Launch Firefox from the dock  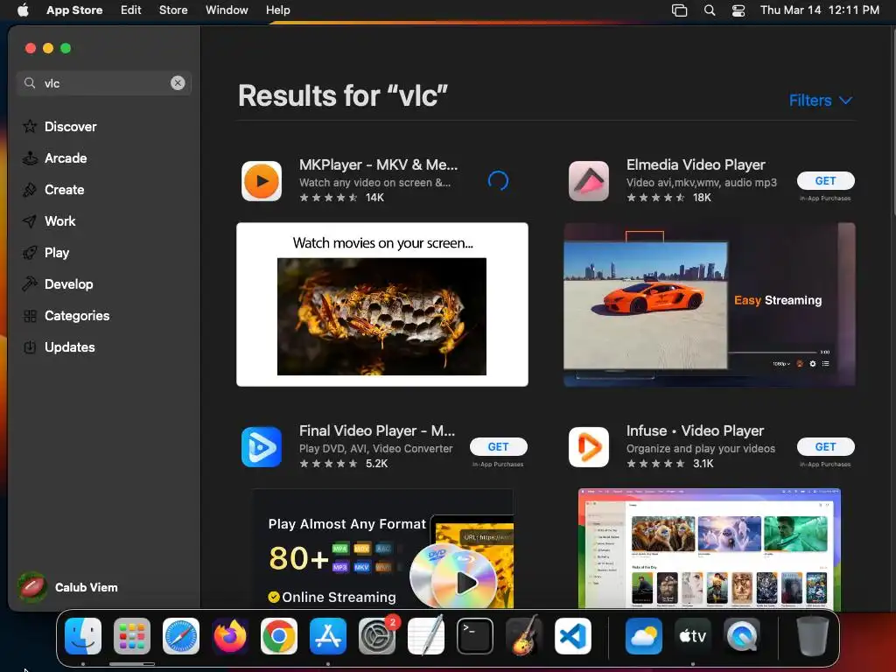[x=230, y=635]
